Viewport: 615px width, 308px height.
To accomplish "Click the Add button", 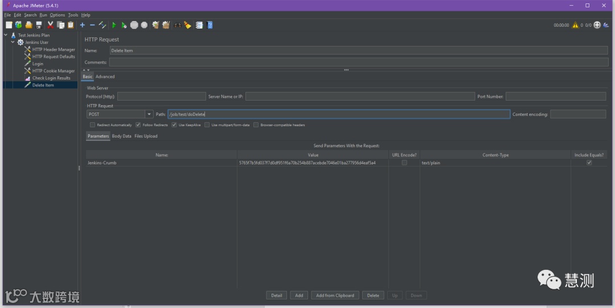I will (299, 295).
